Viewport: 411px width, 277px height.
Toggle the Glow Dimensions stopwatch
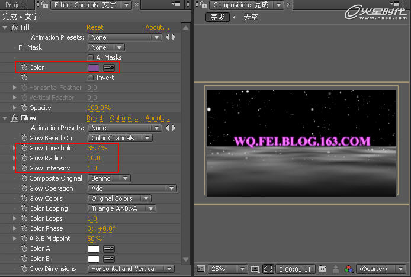pyautogui.click(x=24, y=268)
